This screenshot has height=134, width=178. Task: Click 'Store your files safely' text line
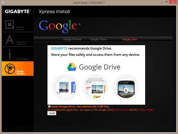click(95, 55)
